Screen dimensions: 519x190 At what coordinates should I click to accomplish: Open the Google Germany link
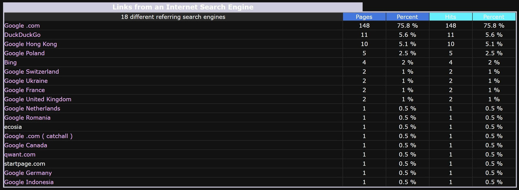[x=28, y=173]
